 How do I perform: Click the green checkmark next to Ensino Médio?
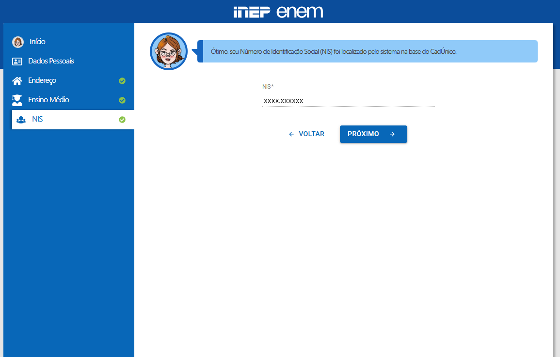pos(122,100)
